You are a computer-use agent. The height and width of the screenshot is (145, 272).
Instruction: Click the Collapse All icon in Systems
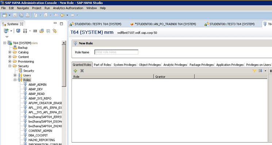(x=48, y=31)
